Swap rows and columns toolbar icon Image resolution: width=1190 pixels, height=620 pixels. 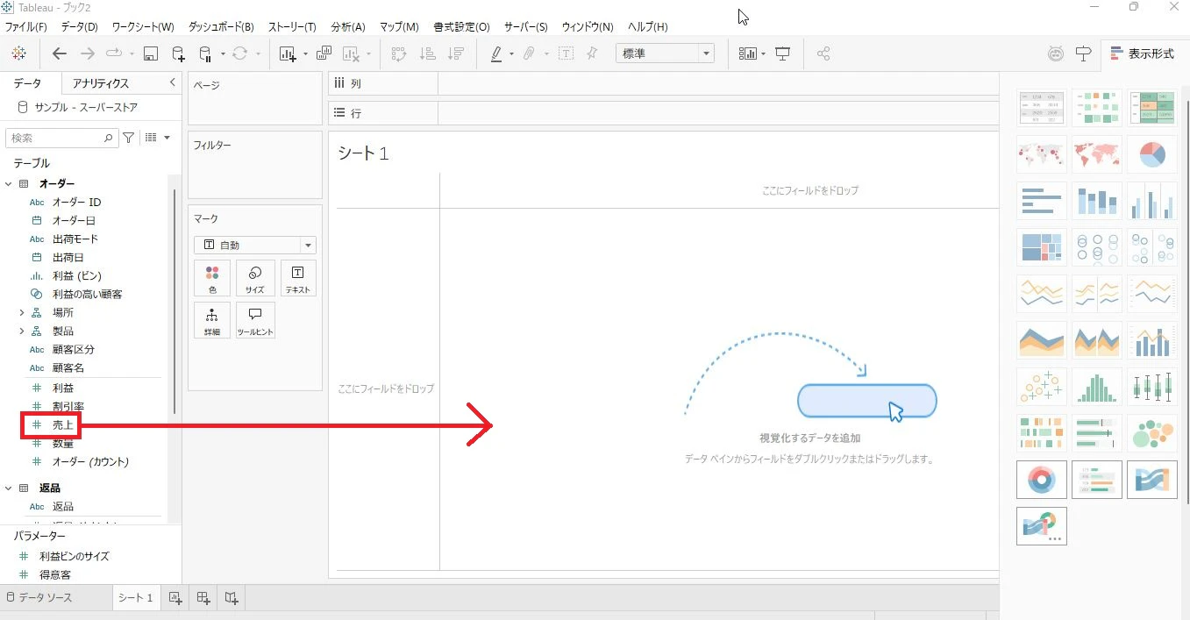[399, 53]
